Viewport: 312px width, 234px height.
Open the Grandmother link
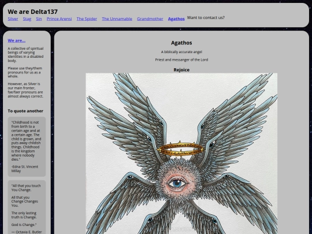click(x=150, y=18)
